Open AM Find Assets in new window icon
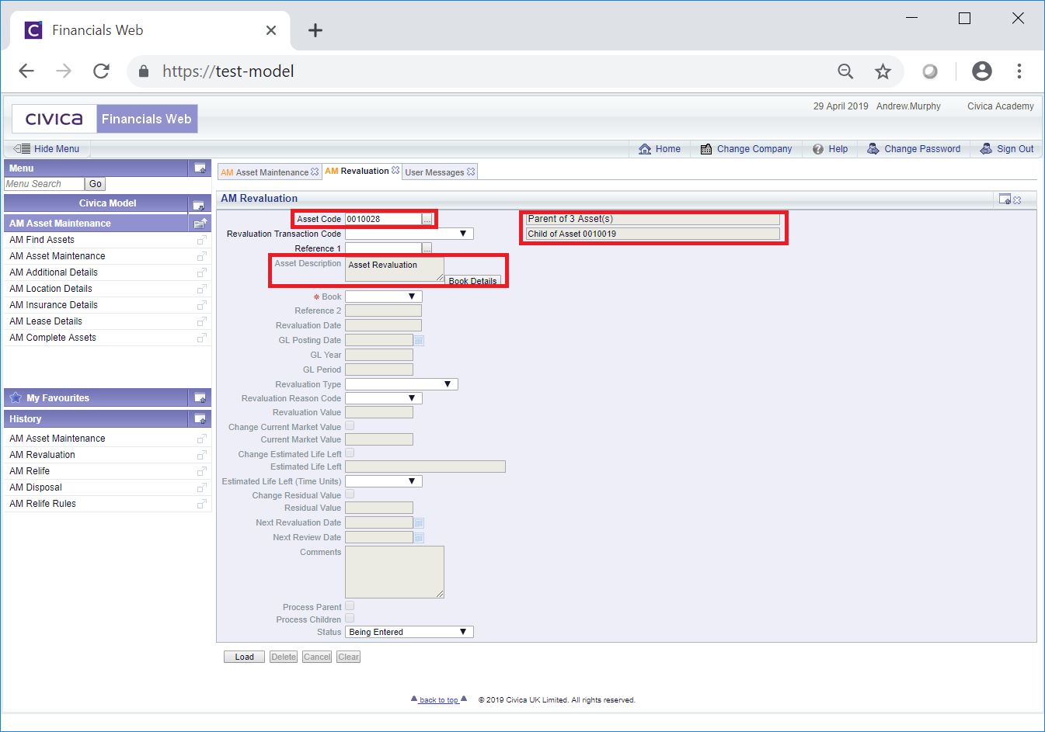Image resolution: width=1045 pixels, height=732 pixels. pyautogui.click(x=202, y=240)
